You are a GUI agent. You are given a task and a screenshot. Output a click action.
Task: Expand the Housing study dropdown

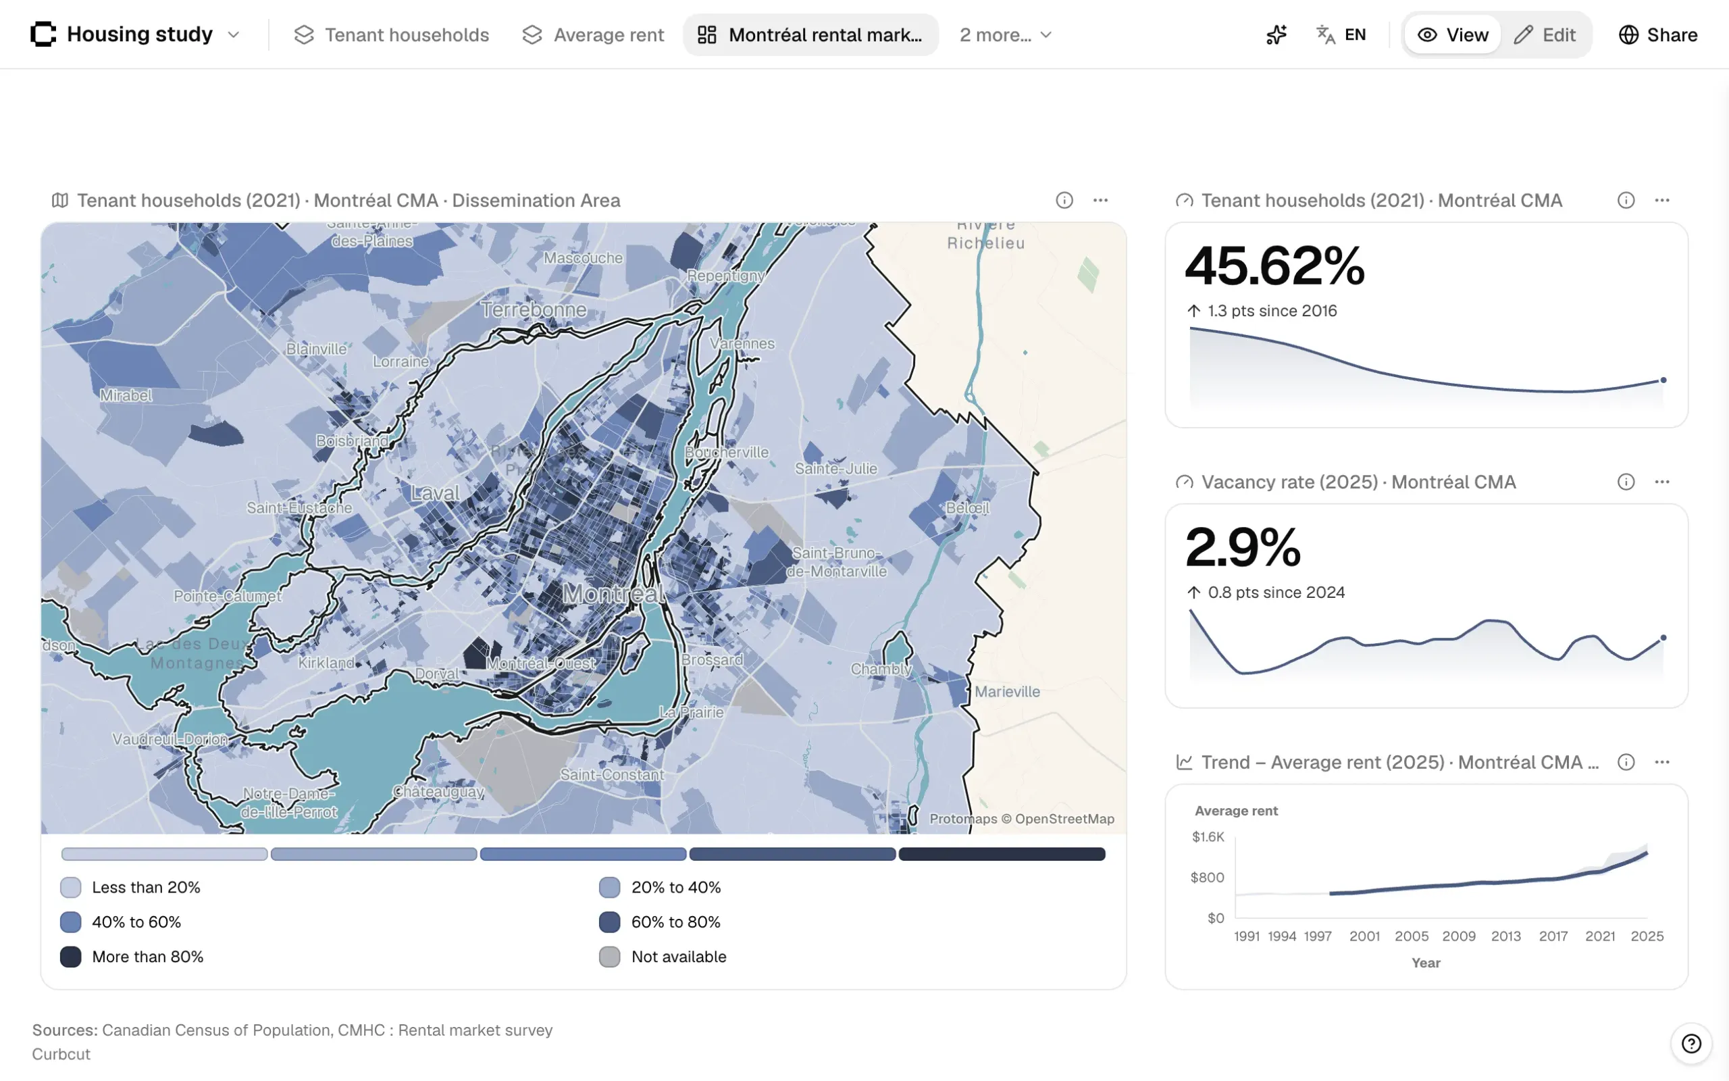point(234,34)
